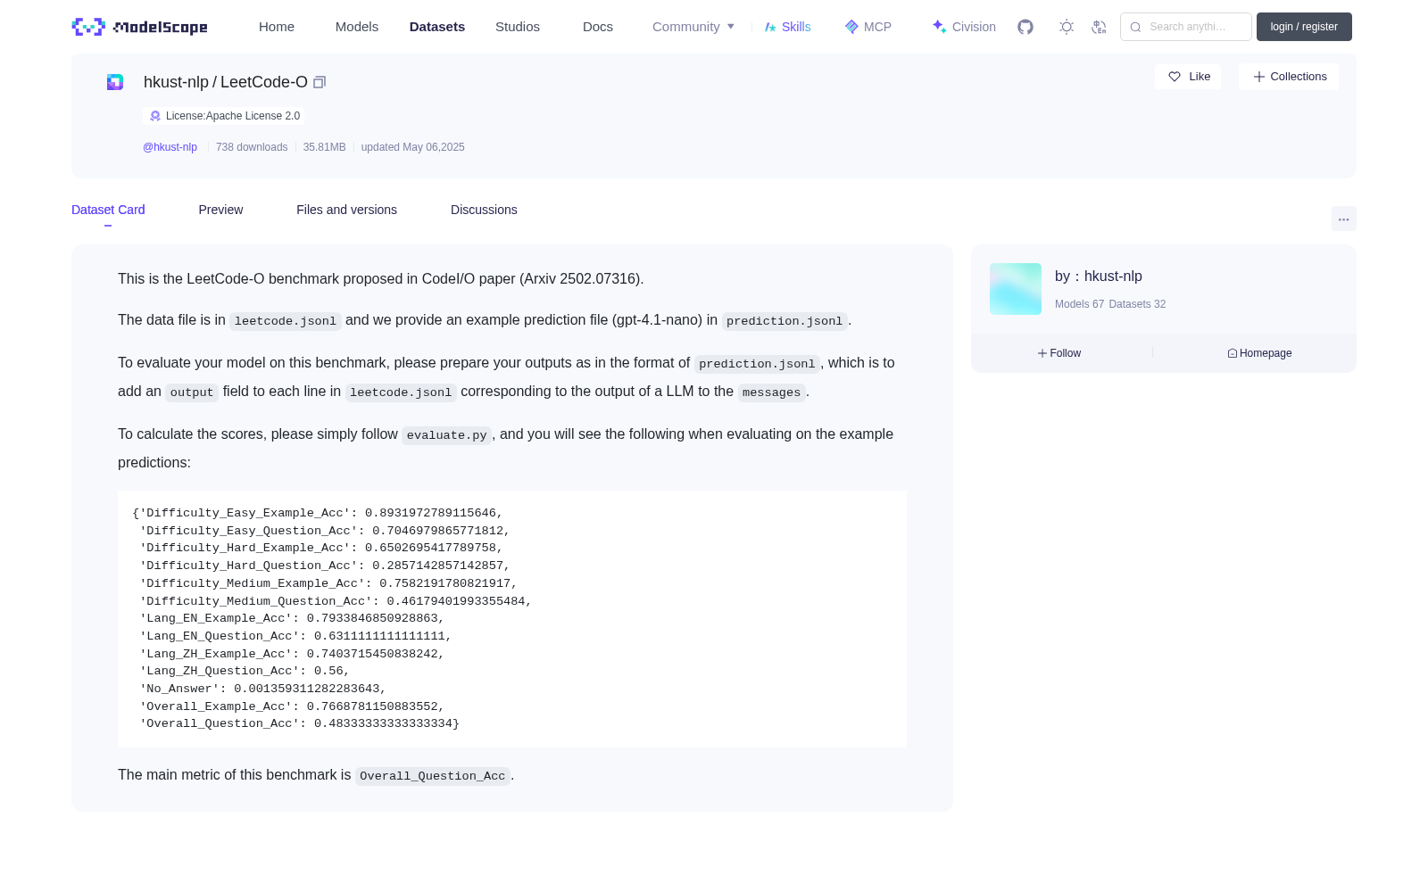Focus the Search anything input field
Viewport: 1428px width, 892px height.
(1186, 27)
